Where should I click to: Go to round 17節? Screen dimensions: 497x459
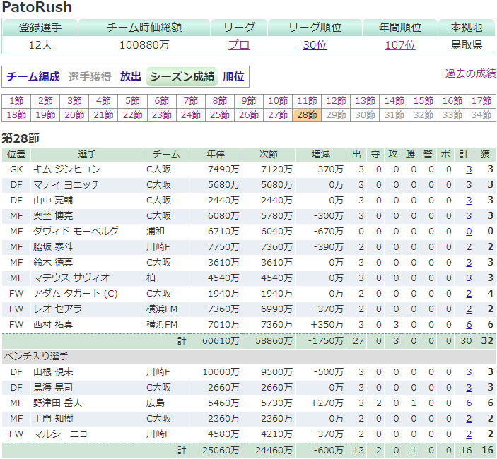[x=481, y=101]
